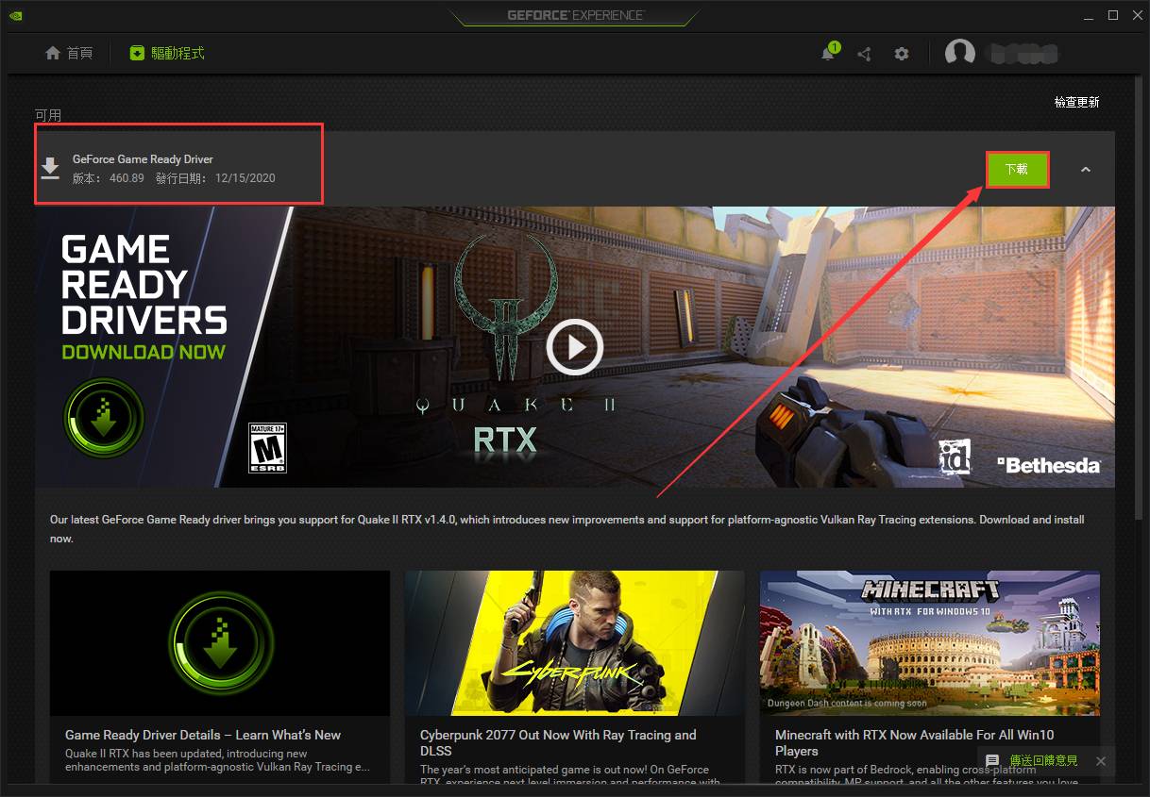
Task: Click the green 下載 download button
Action: pyautogui.click(x=1017, y=170)
